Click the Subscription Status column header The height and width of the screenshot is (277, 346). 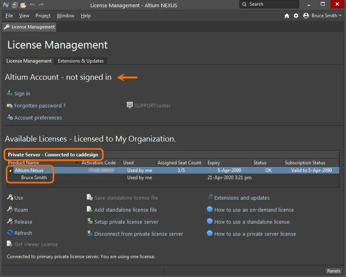tap(305, 163)
